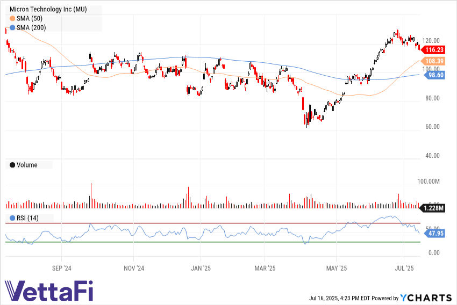Click the MAR '25 date axis label

click(x=265, y=268)
